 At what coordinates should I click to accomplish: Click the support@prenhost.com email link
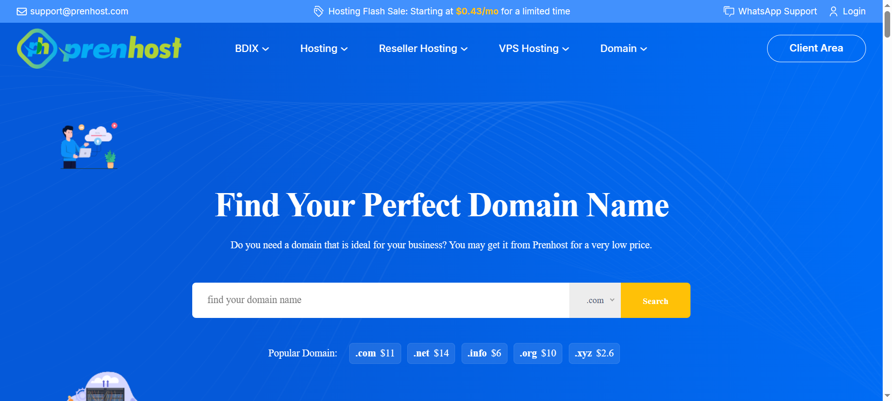tap(79, 12)
